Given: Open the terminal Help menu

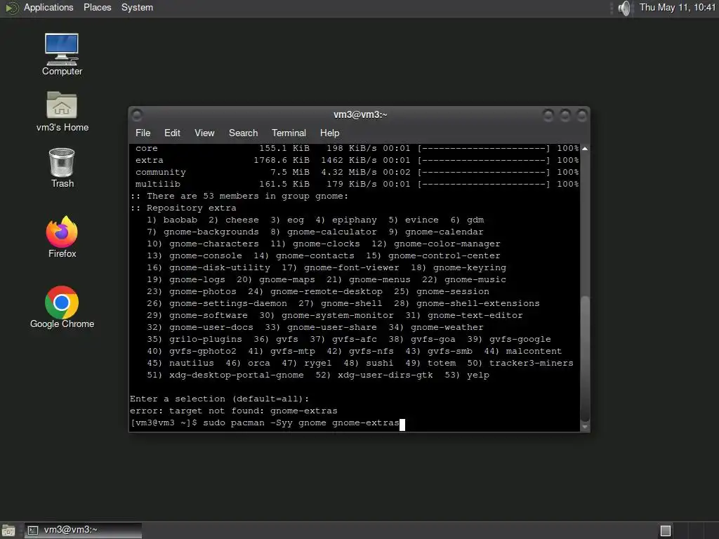Looking at the screenshot, I should [x=329, y=133].
